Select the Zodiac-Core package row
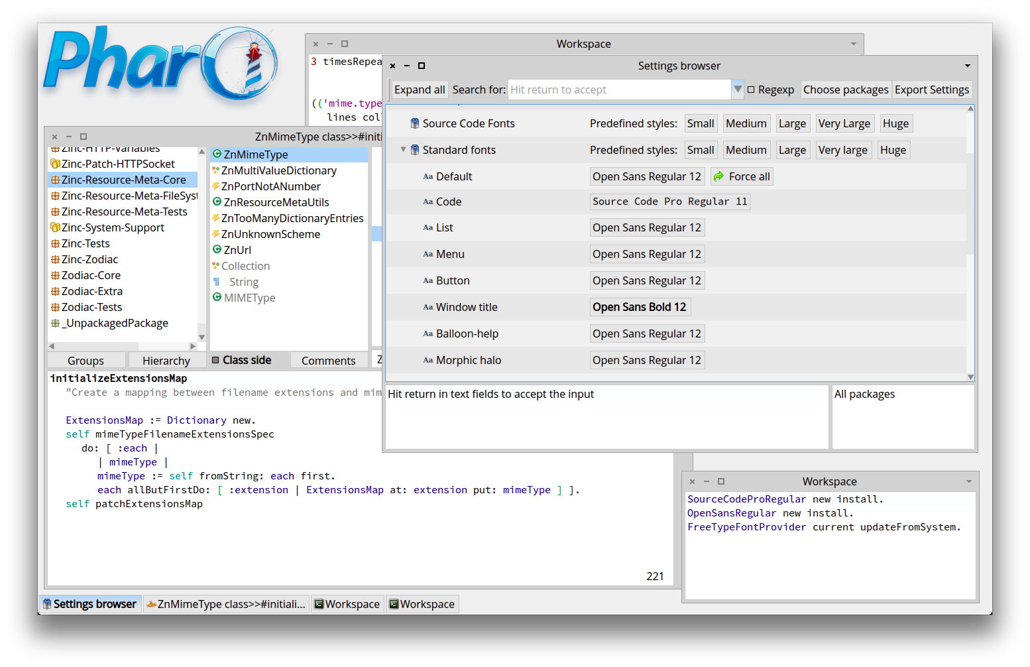The height and width of the screenshot is (667, 1030). pyautogui.click(x=123, y=275)
